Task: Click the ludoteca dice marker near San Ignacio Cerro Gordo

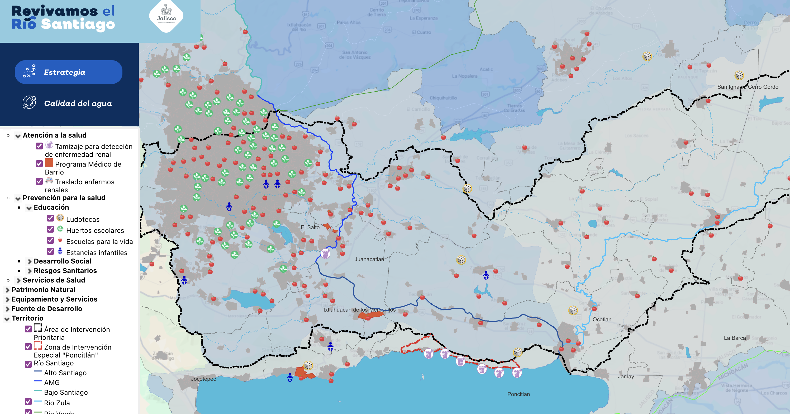Action: click(739, 75)
